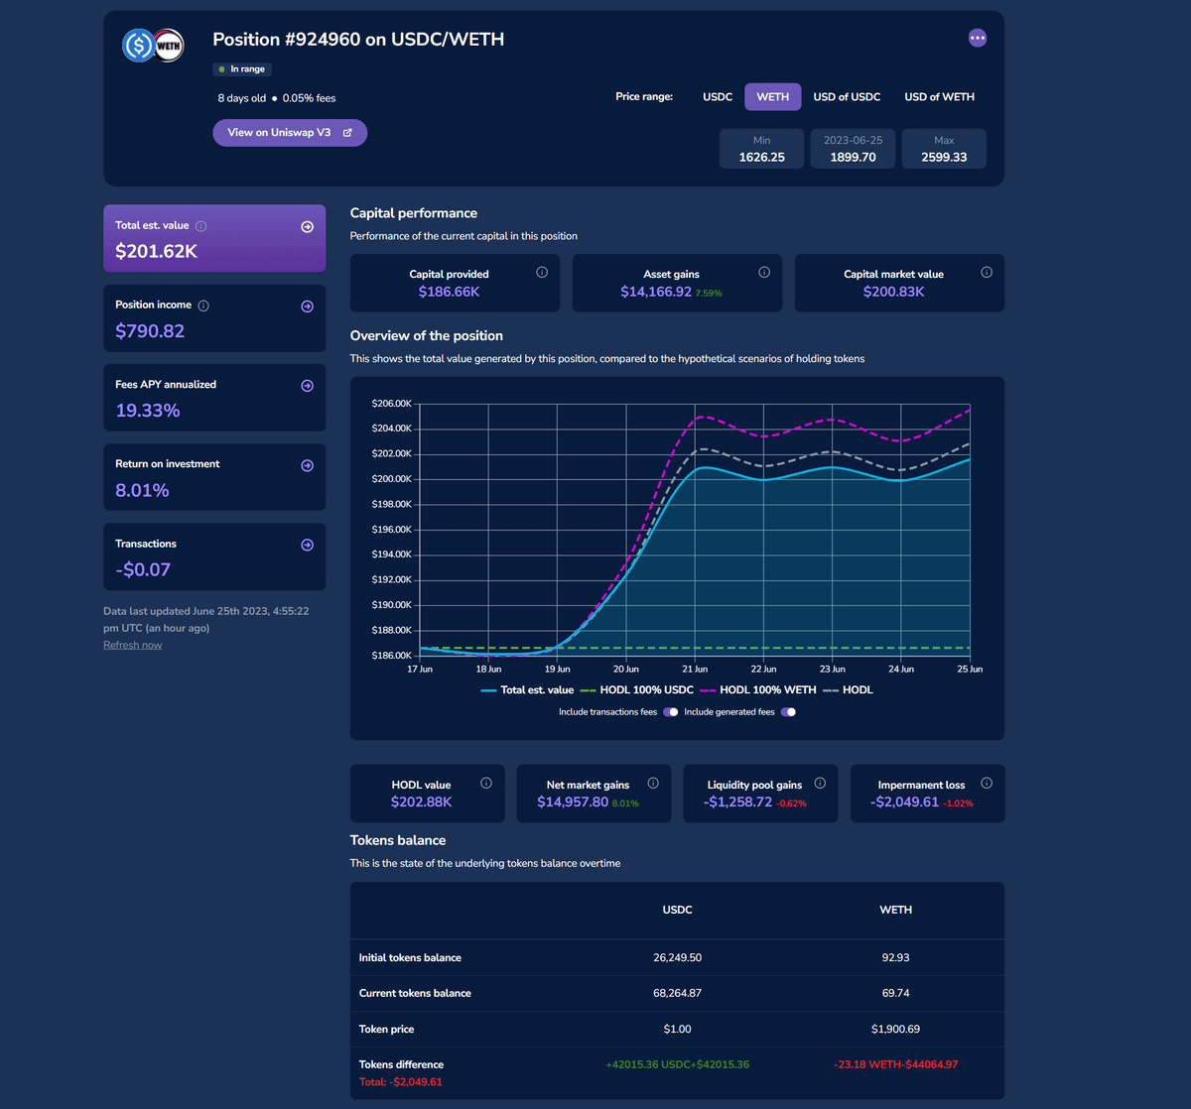The image size is (1191, 1109).
Task: Click info icon on Asset gains card
Action: pyautogui.click(x=764, y=272)
